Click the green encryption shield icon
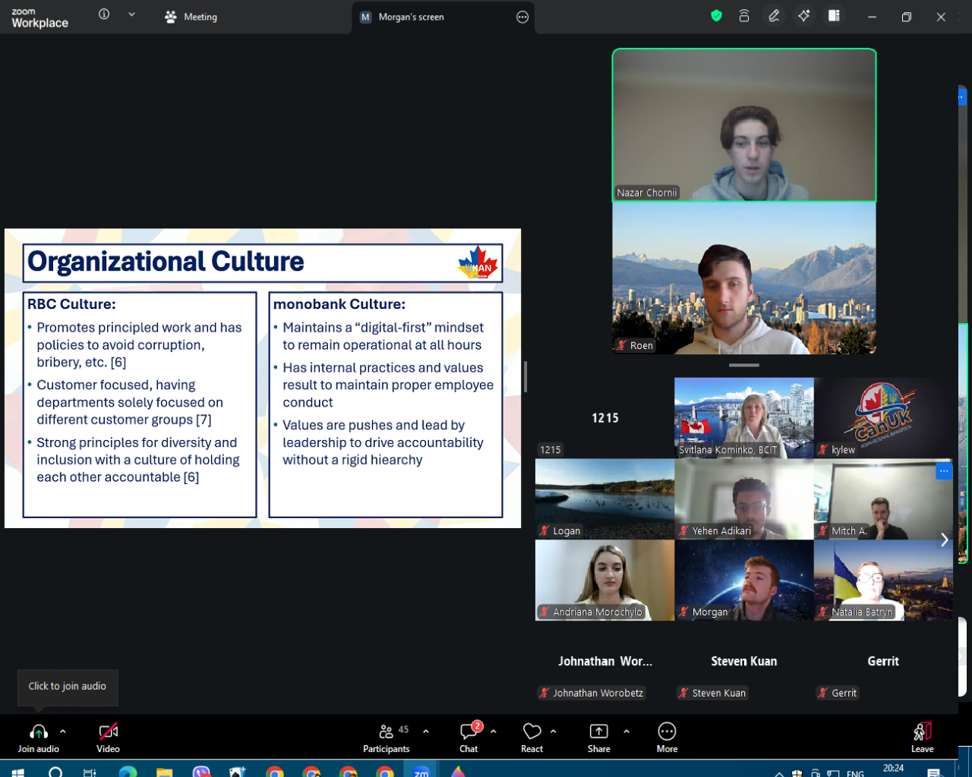The height and width of the screenshot is (777, 972). (x=716, y=16)
